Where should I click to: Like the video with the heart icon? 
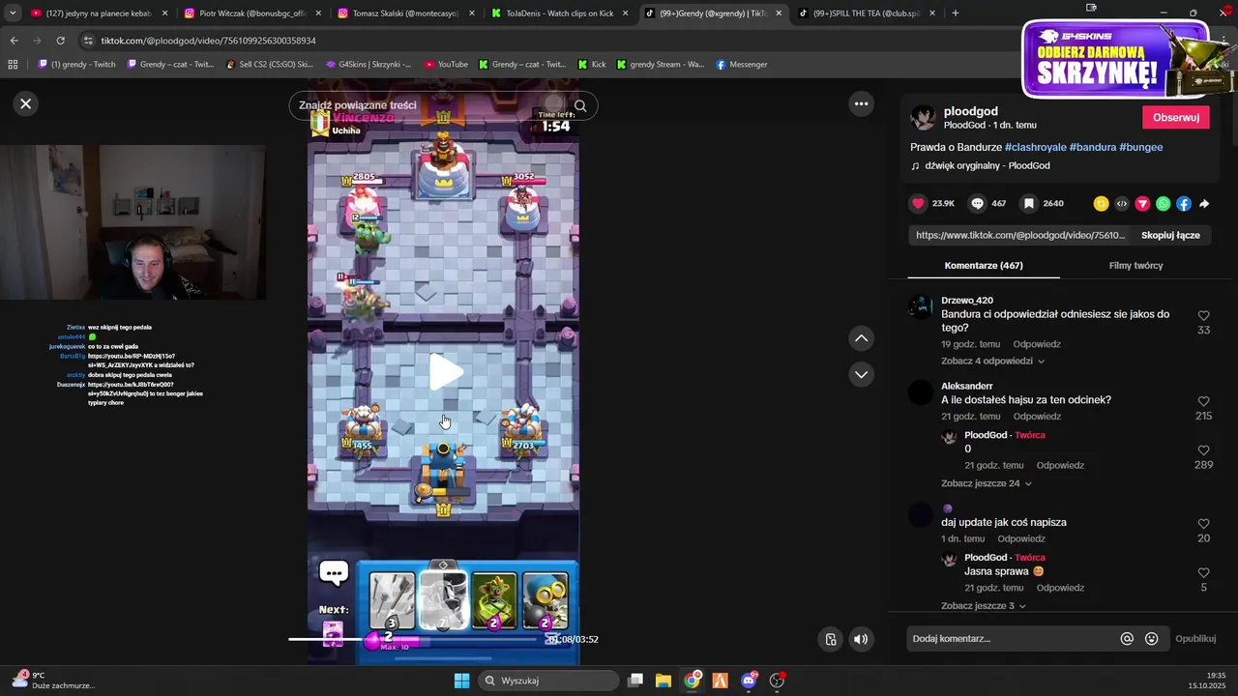[918, 203]
